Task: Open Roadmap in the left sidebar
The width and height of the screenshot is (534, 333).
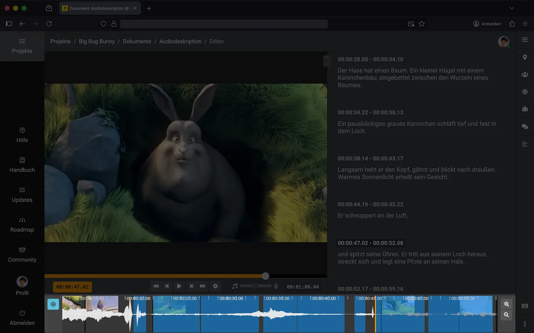Action: (22, 225)
